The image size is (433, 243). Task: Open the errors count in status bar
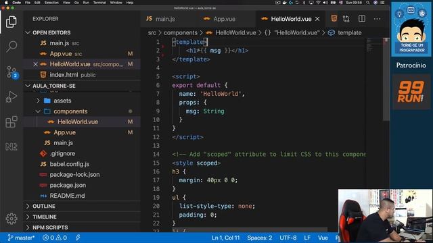49,238
